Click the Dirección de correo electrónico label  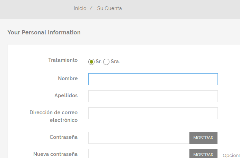click(54, 116)
